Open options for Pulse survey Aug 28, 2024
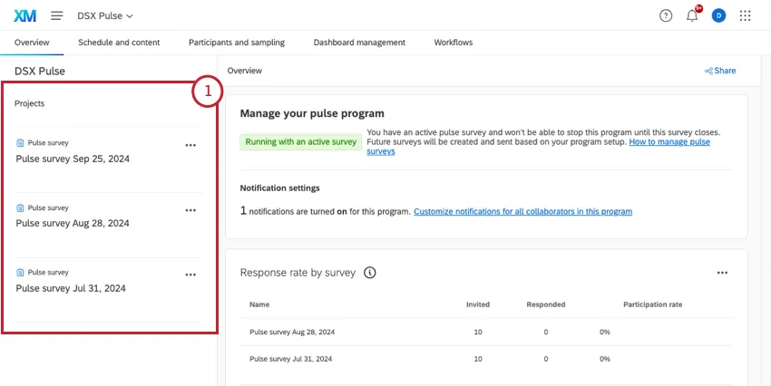 190,210
